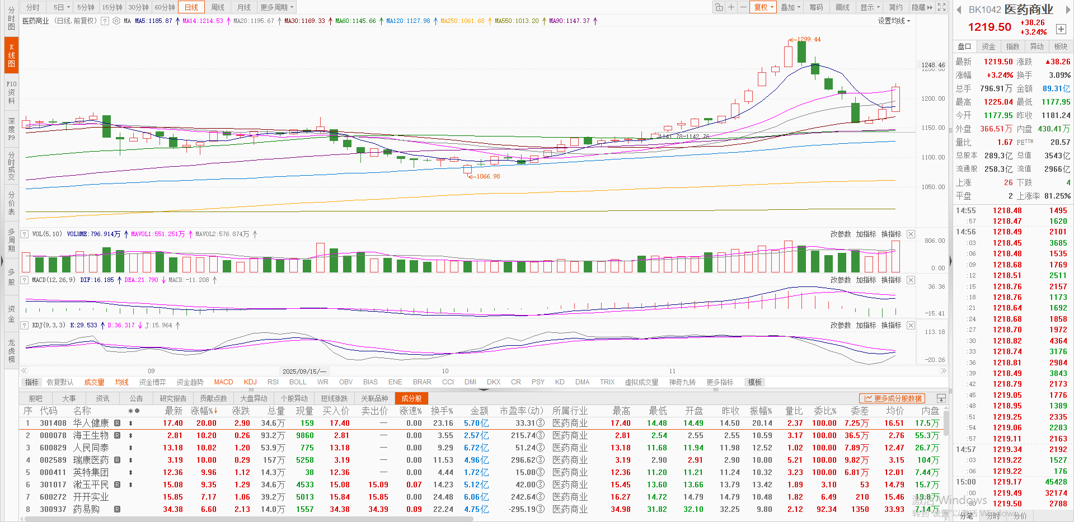Click the 更多成分股数据 button
The height and width of the screenshot is (522, 1074).
[x=892, y=398]
